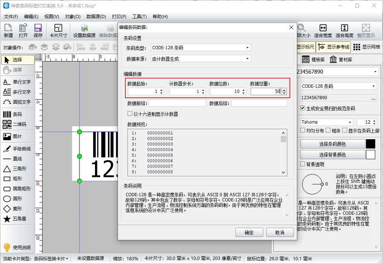Open 数据来源 dropdown in dialog

point(201,59)
